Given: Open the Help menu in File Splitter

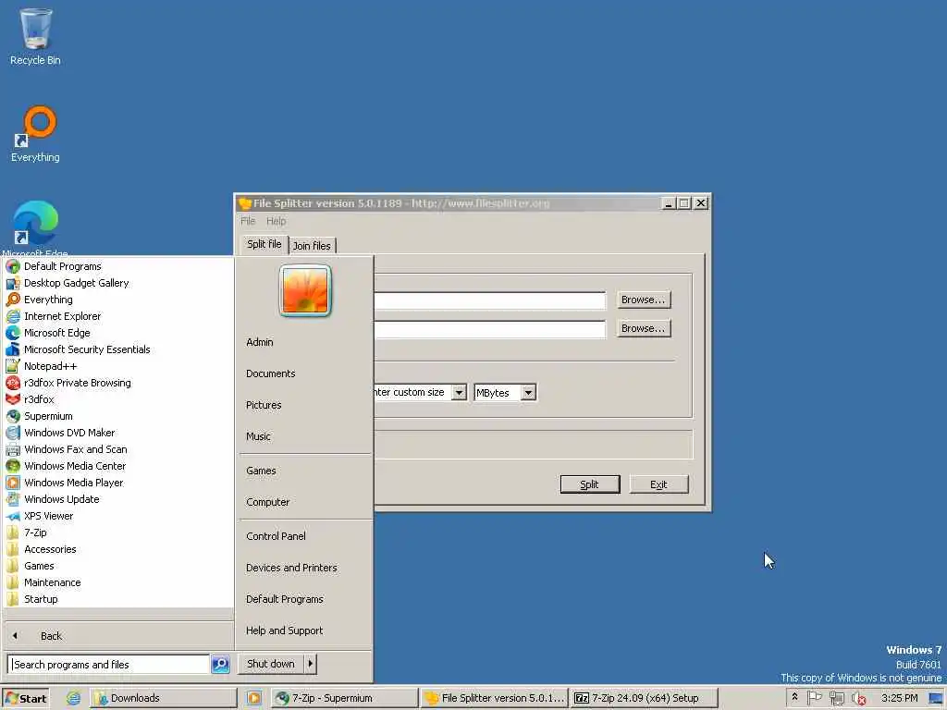Looking at the screenshot, I should (276, 221).
